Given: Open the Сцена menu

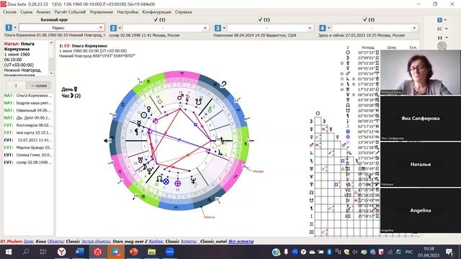Looking at the screenshot, I should click(x=26, y=12).
